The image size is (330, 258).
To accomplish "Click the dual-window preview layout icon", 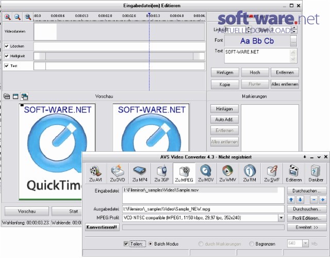I will 24,96.
